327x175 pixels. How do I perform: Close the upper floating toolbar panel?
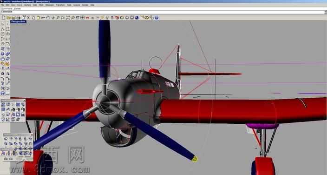pos(24,101)
